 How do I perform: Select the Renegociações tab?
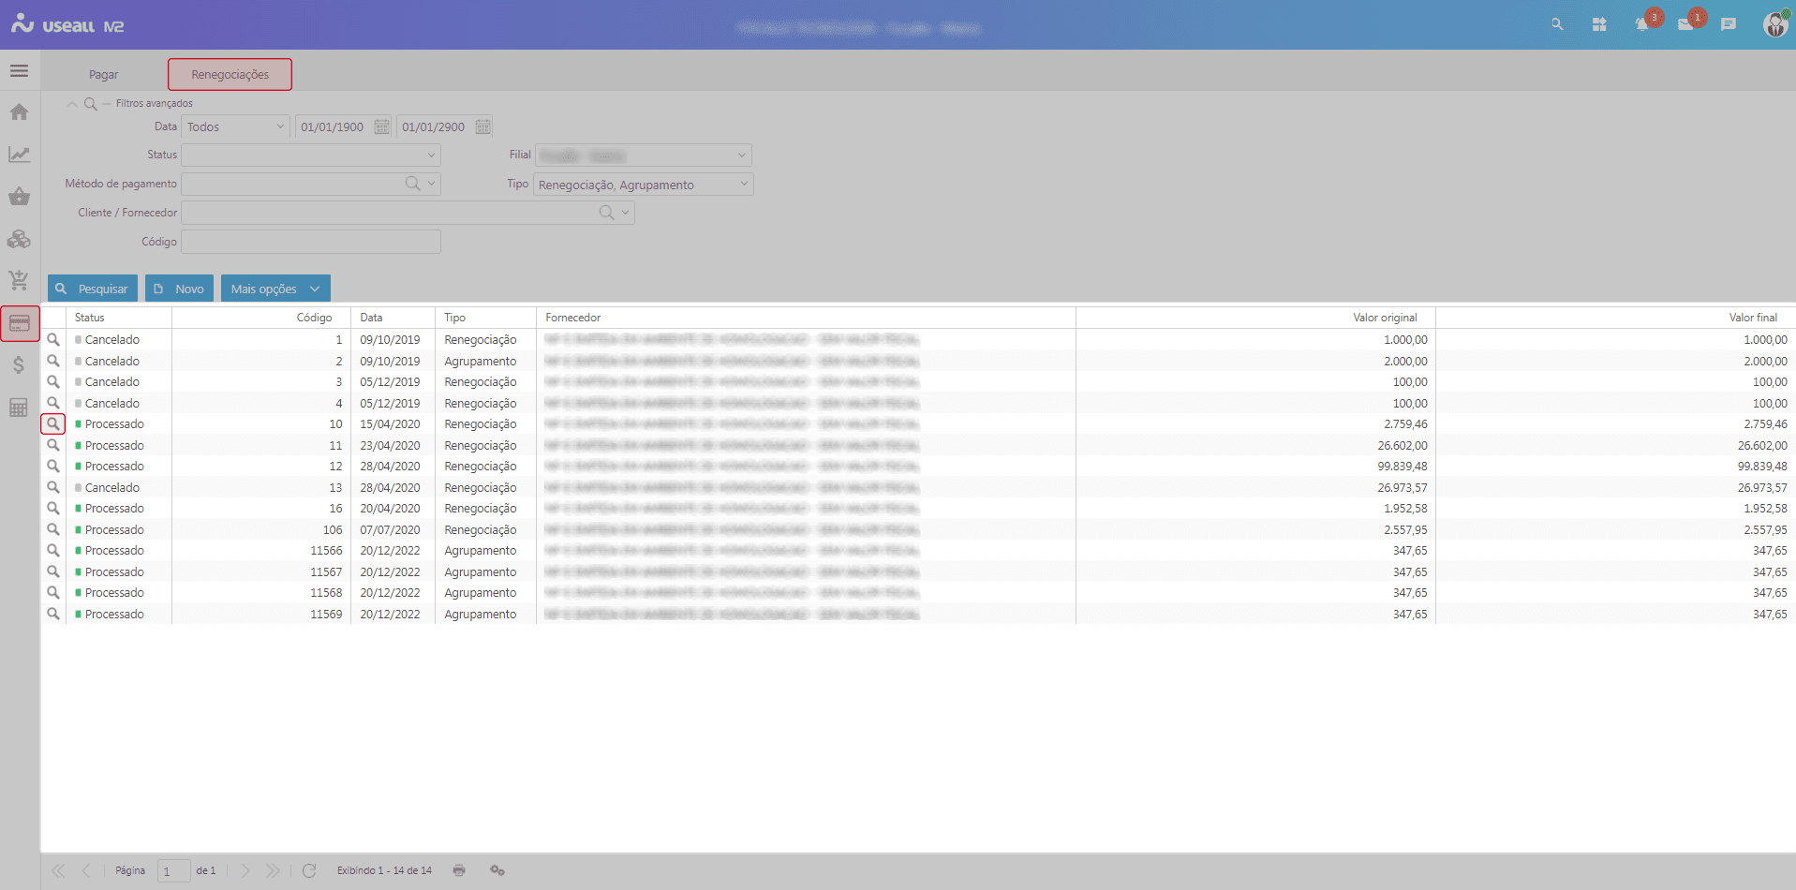[x=230, y=75]
